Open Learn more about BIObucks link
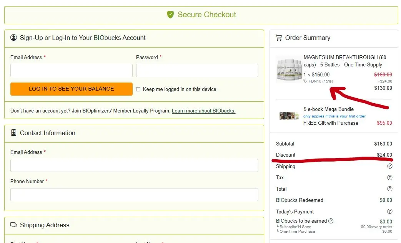Screen dimensions: 401x243 pyautogui.click(x=203, y=111)
